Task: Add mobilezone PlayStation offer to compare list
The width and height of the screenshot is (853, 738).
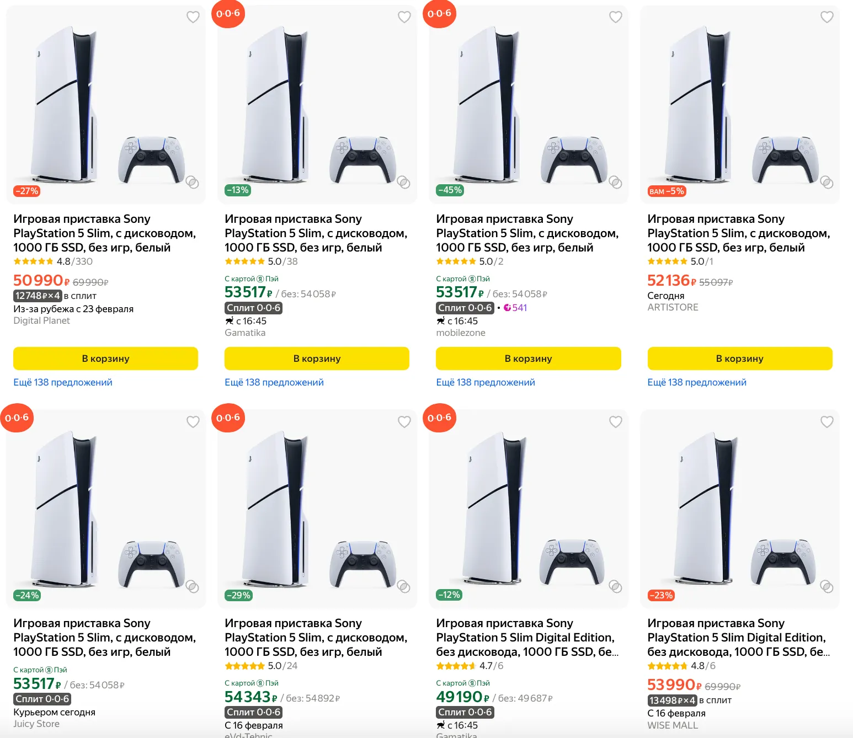Action: (x=615, y=183)
